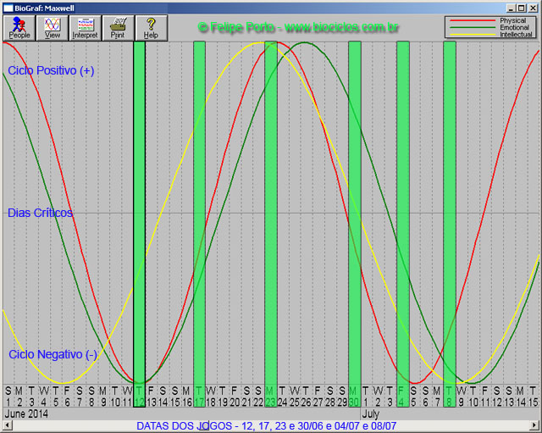Click the 'June 2014' month label
The image size is (542, 433).
[26, 414]
